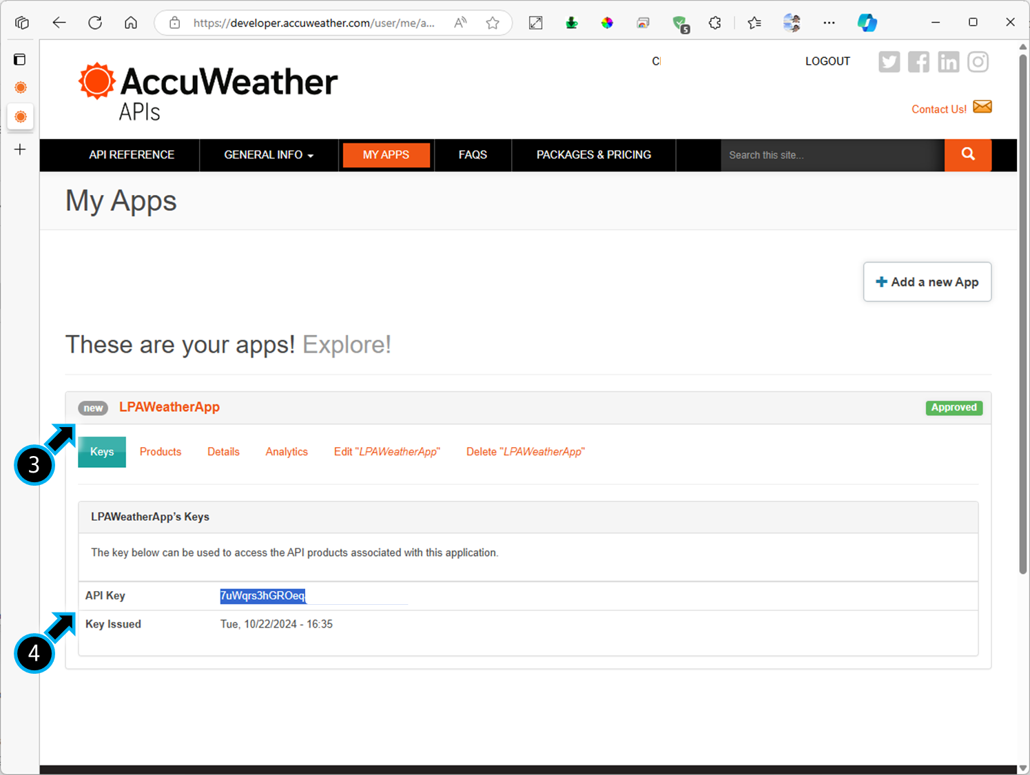Switch to the Analytics tab
Screen dimensions: 1030x775
click(287, 452)
